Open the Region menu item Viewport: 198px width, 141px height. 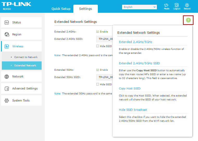21,34
